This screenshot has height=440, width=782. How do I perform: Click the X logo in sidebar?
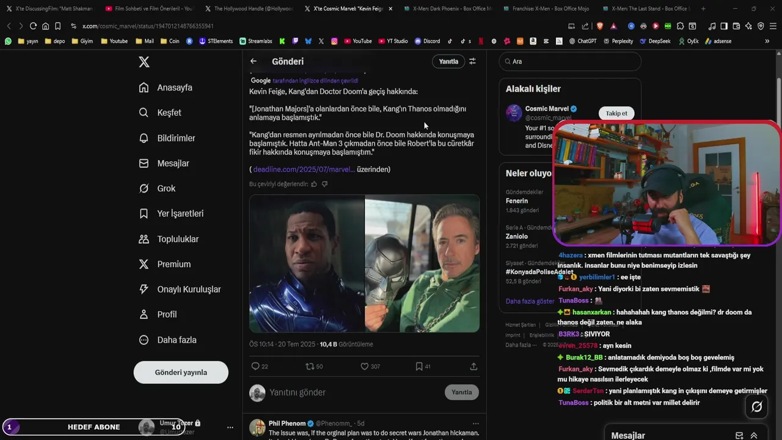144,62
